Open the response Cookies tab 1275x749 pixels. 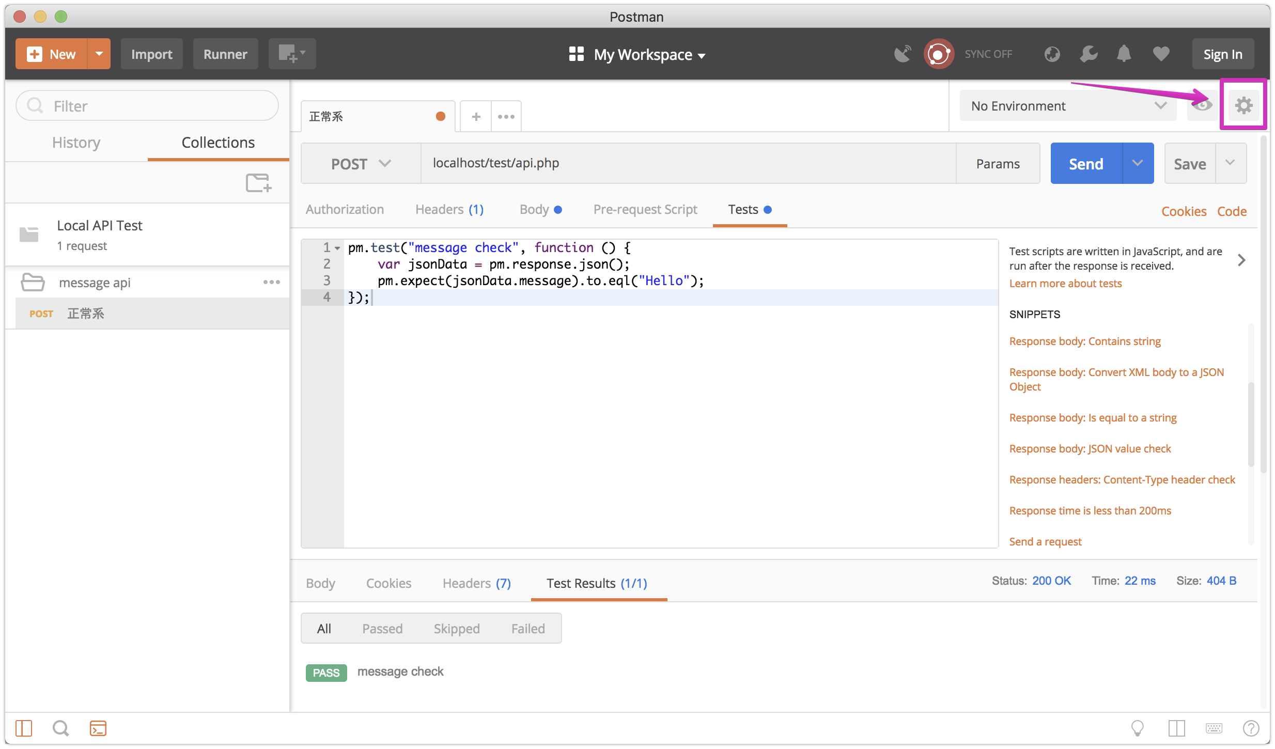tap(388, 583)
